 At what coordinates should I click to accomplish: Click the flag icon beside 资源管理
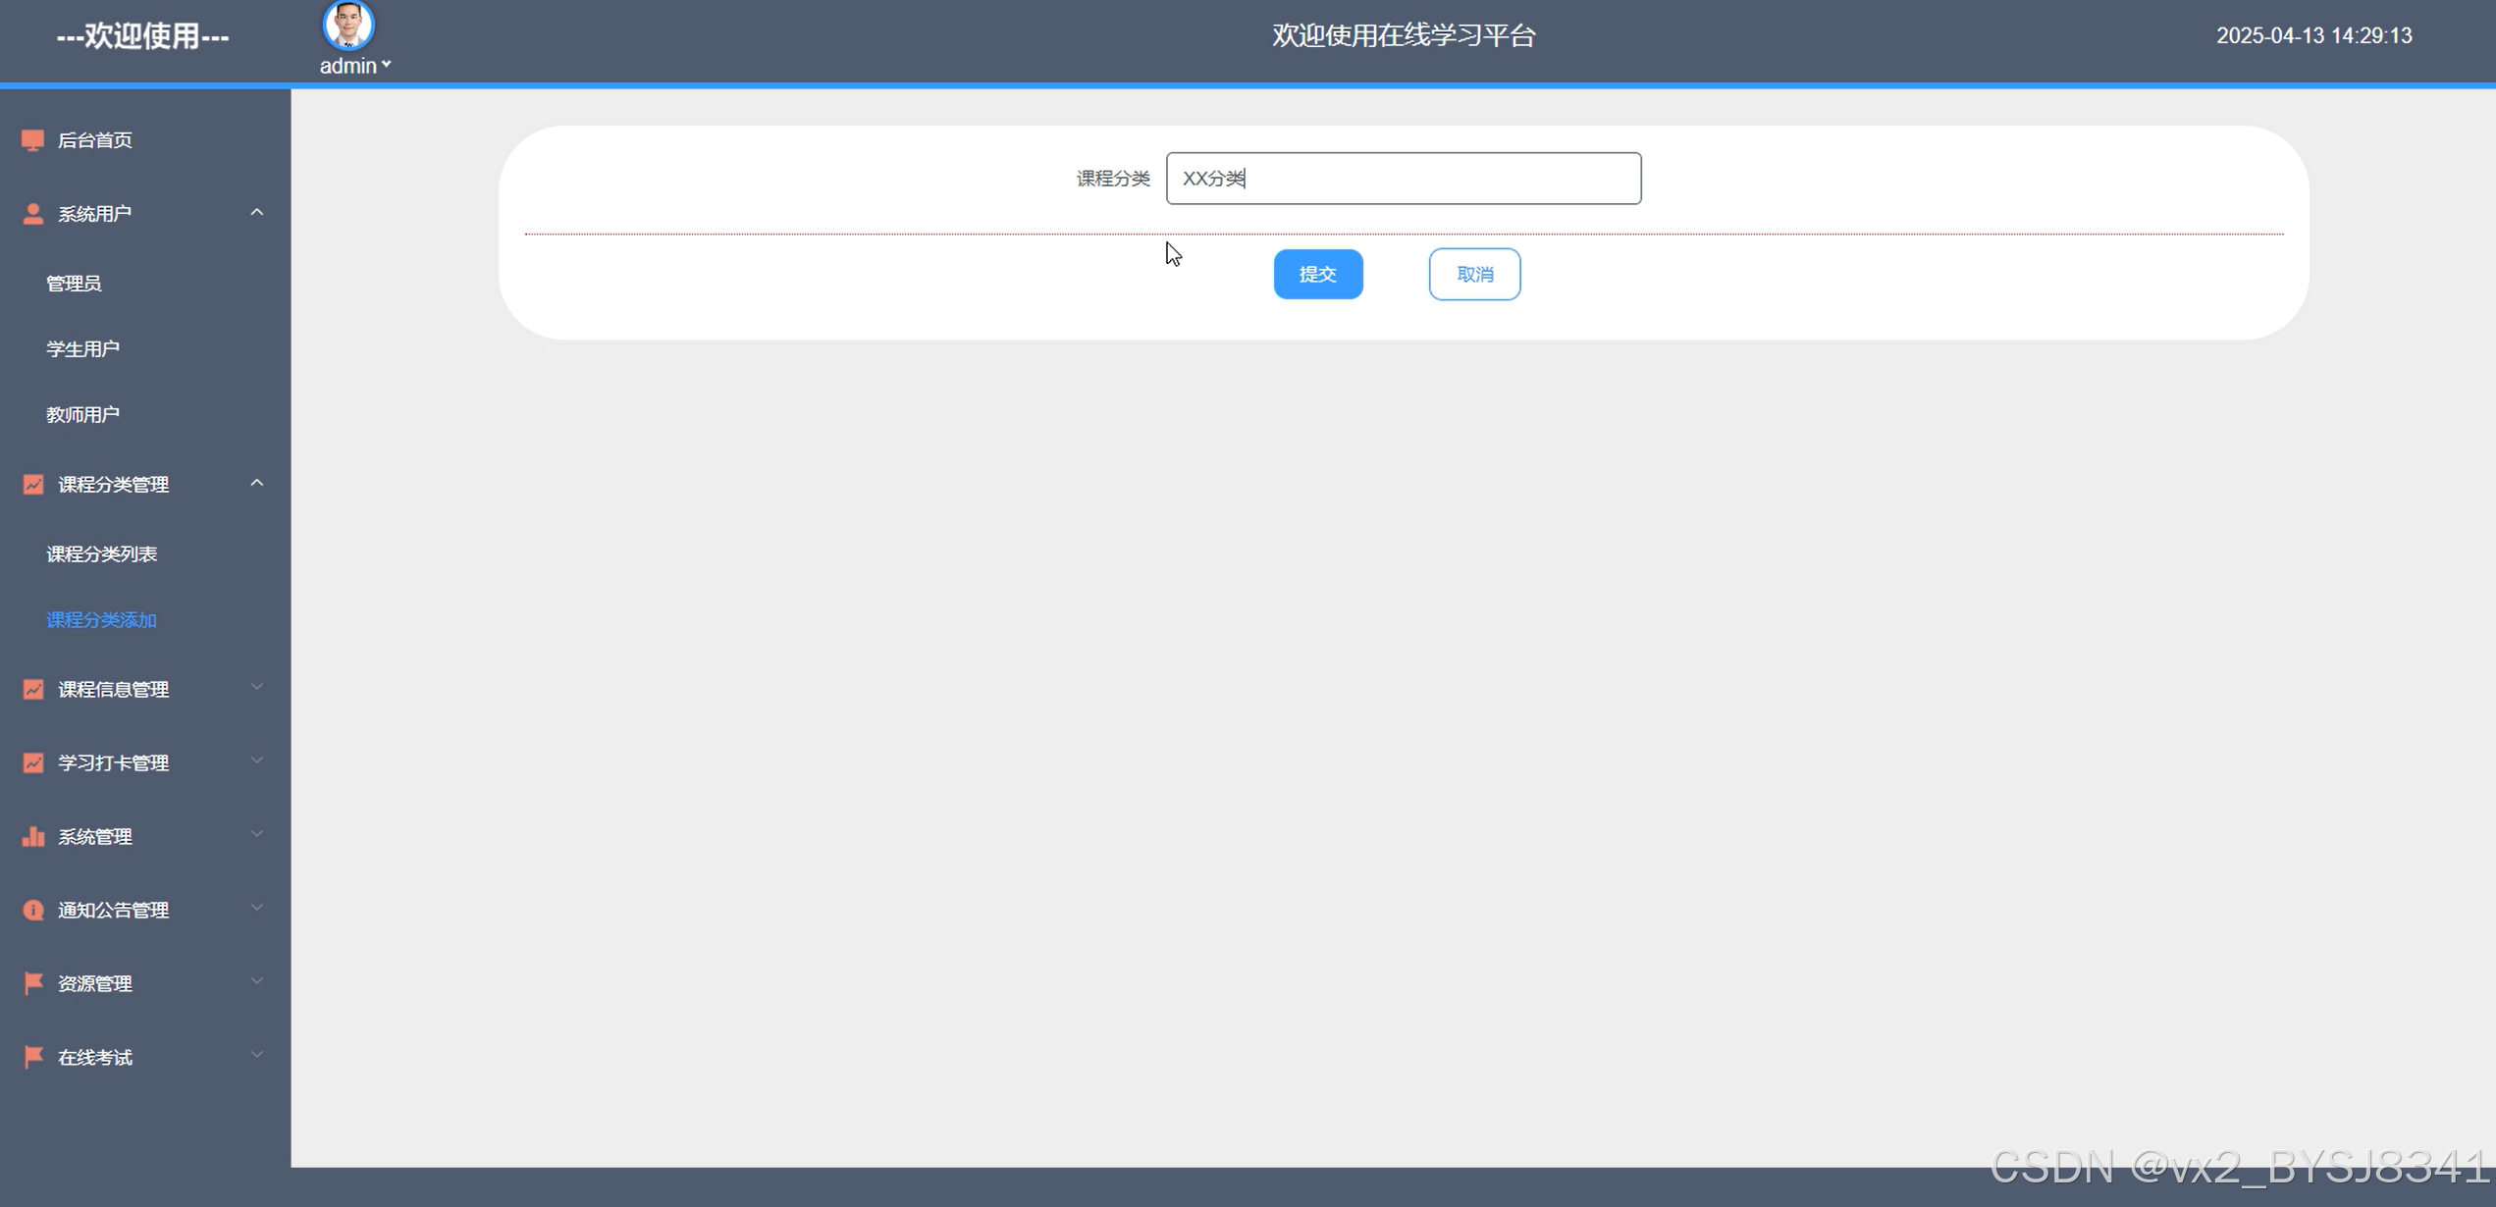click(x=32, y=982)
